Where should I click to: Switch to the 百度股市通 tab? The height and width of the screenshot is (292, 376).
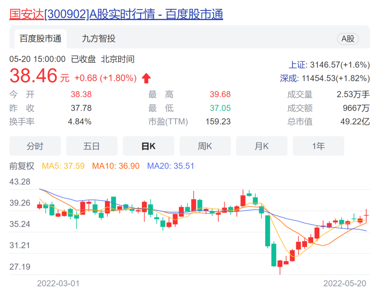tap(40, 39)
